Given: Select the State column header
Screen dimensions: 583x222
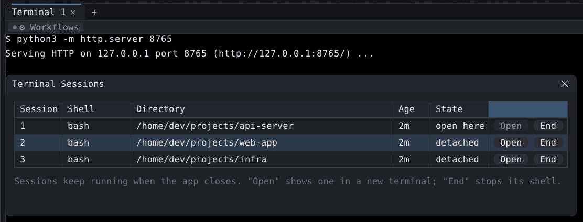Looking at the screenshot, I should (x=459, y=109).
